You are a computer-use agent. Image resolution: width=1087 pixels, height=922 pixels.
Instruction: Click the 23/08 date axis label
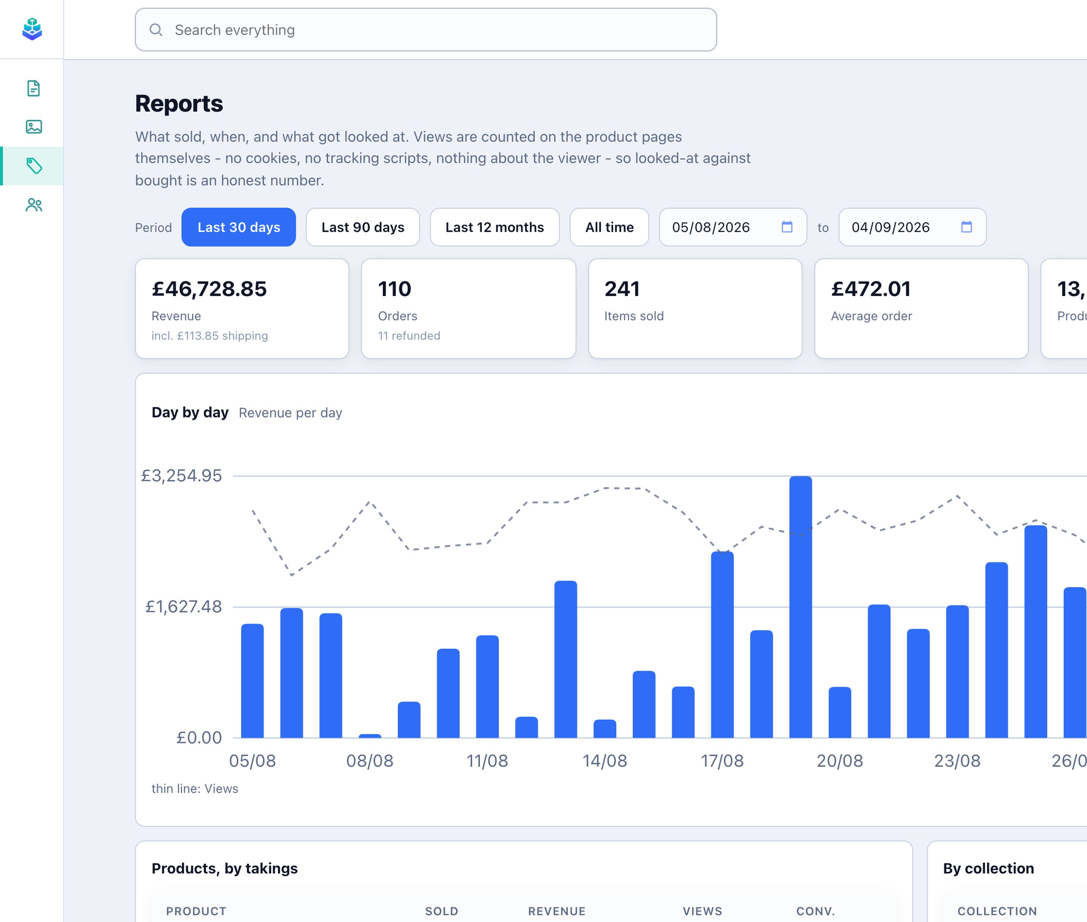click(958, 761)
